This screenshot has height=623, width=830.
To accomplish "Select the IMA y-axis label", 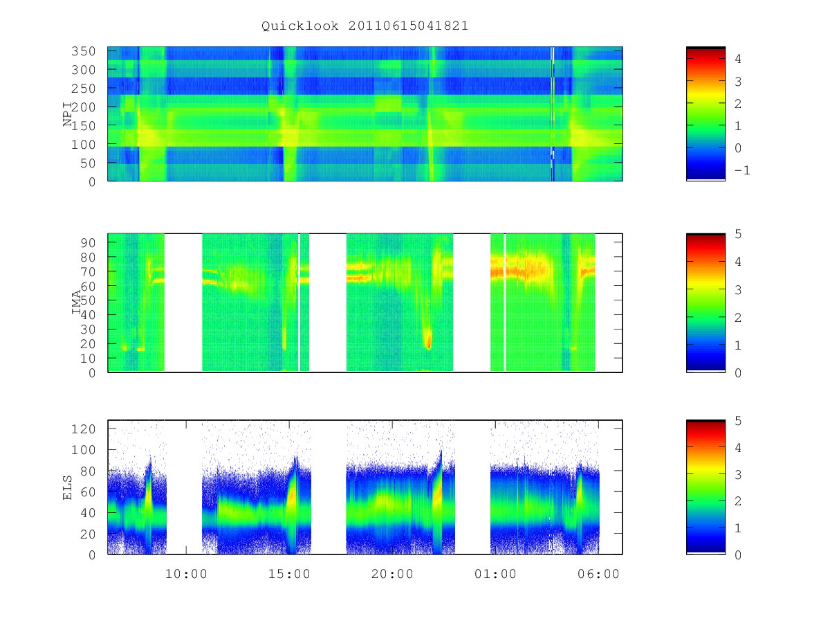I will [x=76, y=303].
